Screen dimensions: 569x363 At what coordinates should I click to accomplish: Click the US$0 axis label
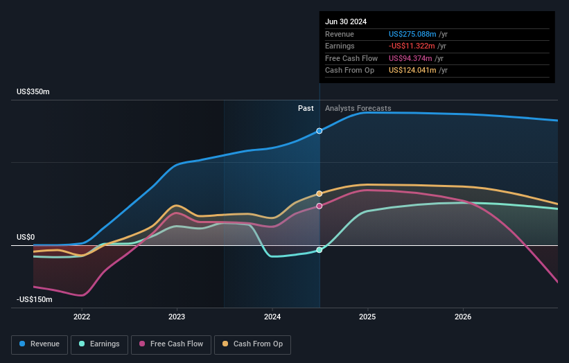click(x=26, y=237)
